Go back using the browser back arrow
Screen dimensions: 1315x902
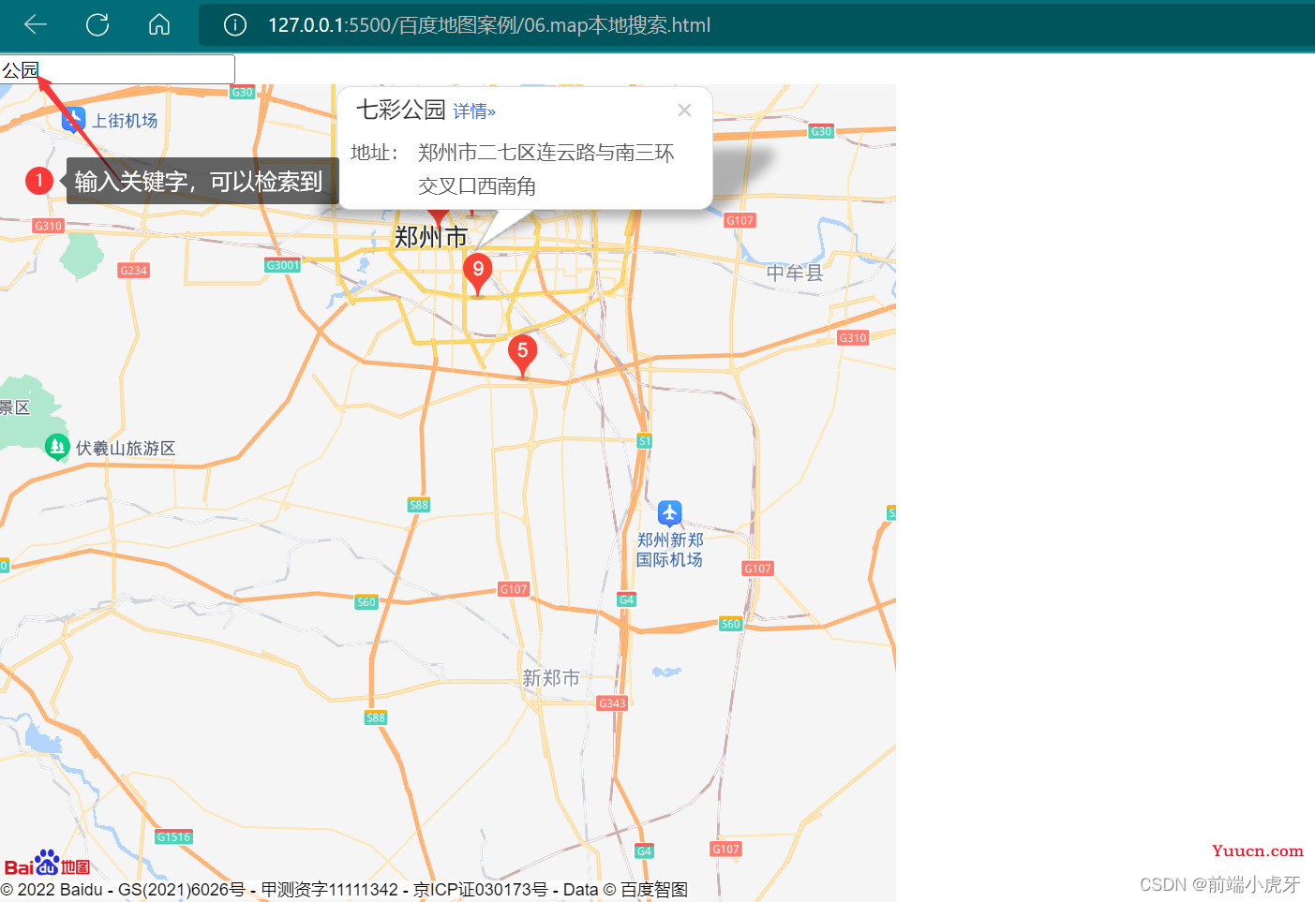click(36, 24)
